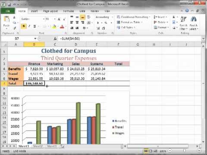Click the Decrease Decimal icon
Image resolution: width=207 pixels, height=155 pixels.
103,28
